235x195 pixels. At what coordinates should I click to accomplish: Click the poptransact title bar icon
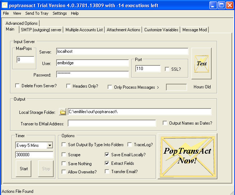pos(5,5)
